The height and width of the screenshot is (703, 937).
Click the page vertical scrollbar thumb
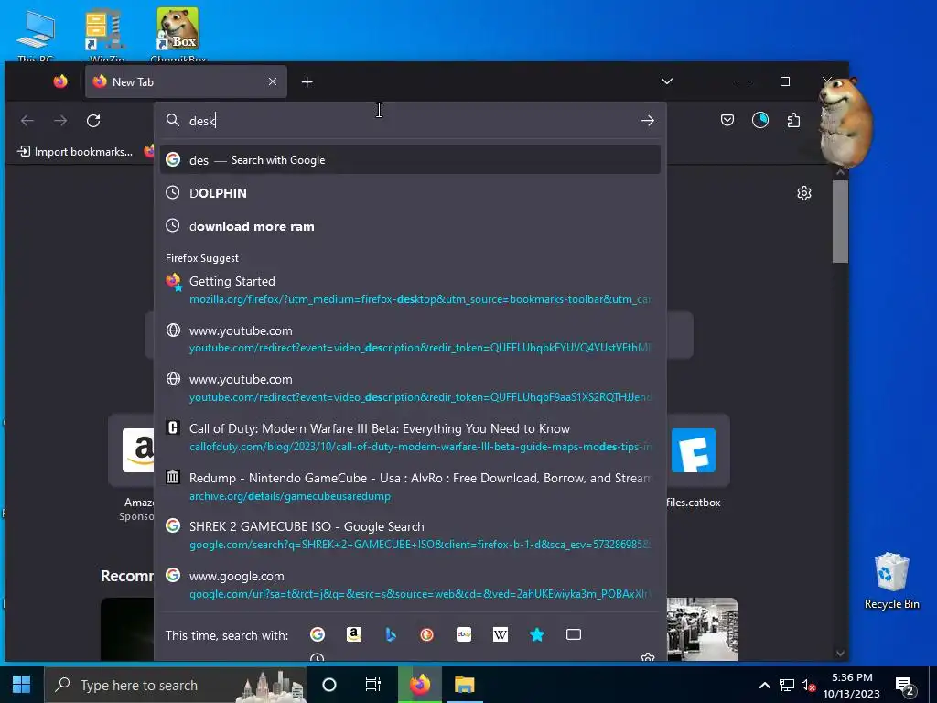(840, 222)
